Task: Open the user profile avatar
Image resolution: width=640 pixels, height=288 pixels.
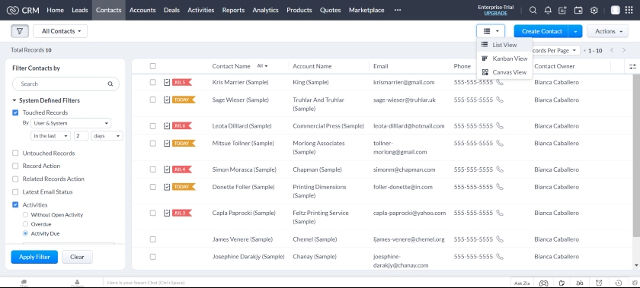Action: pyautogui.click(x=615, y=10)
